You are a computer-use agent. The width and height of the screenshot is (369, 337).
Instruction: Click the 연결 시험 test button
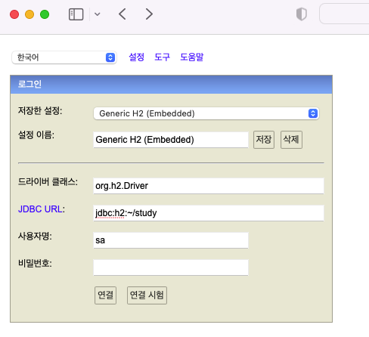[x=147, y=295]
